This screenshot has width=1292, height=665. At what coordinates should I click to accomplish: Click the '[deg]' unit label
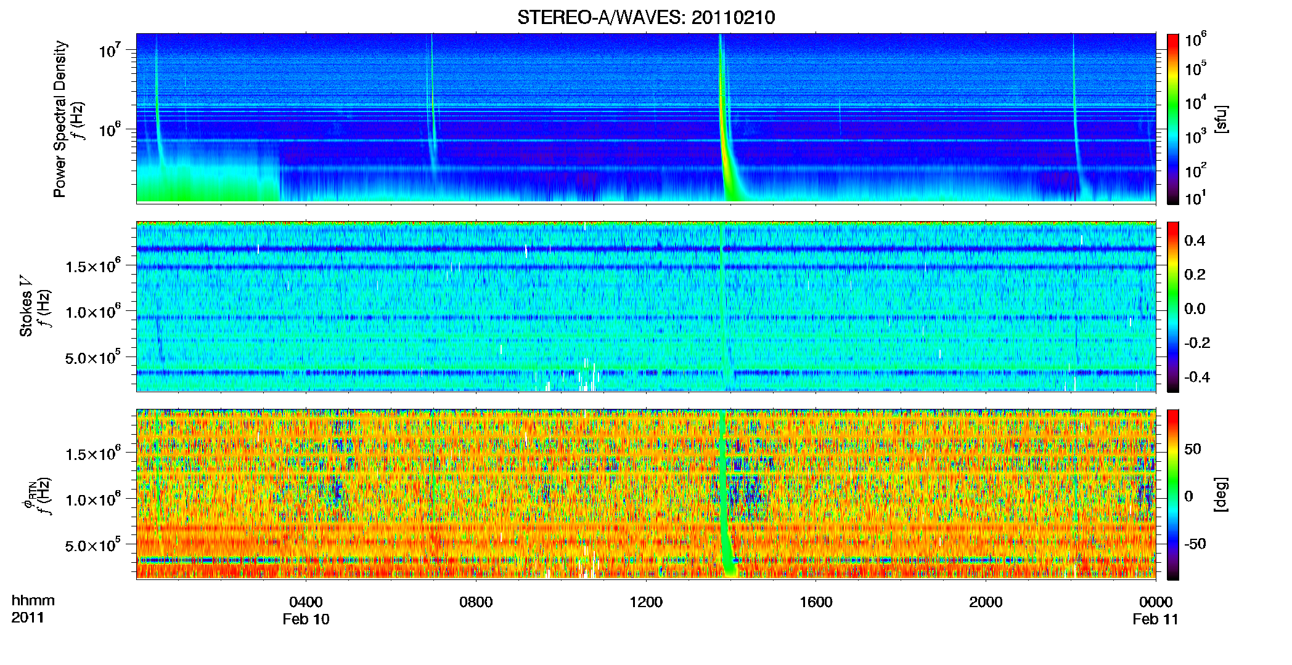[1221, 494]
